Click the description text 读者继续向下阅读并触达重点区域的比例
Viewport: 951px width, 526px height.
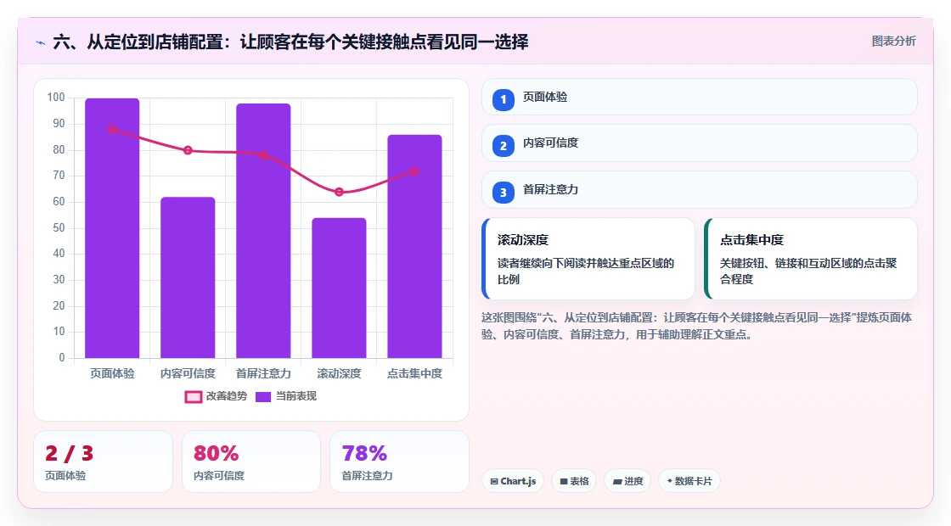click(586, 271)
